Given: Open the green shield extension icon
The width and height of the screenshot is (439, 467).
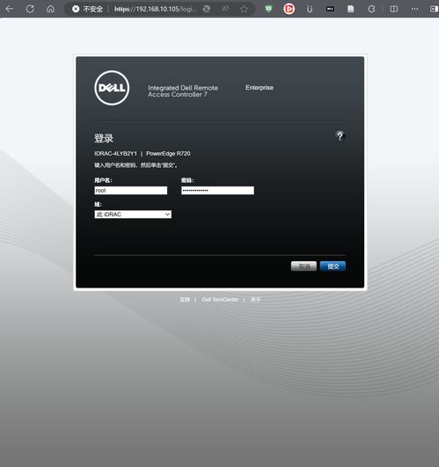Looking at the screenshot, I should (268, 9).
